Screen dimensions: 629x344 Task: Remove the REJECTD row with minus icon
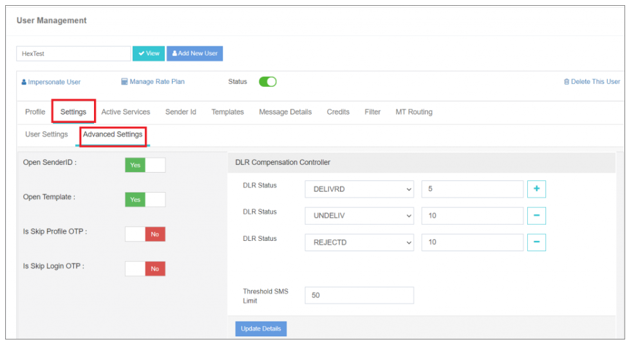click(536, 242)
